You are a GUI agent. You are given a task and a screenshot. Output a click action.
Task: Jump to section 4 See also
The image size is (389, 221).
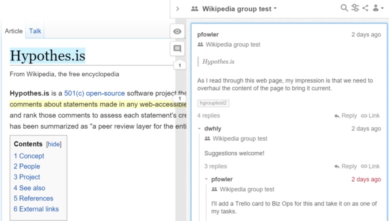click(x=29, y=188)
